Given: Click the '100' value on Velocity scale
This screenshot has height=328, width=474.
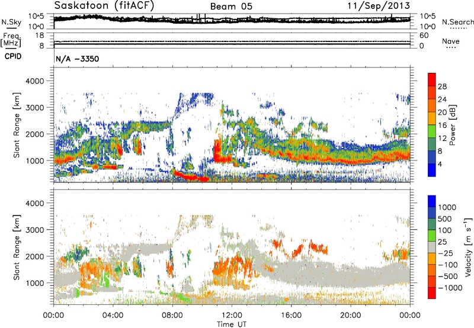Looking at the screenshot, I should click(445, 230).
